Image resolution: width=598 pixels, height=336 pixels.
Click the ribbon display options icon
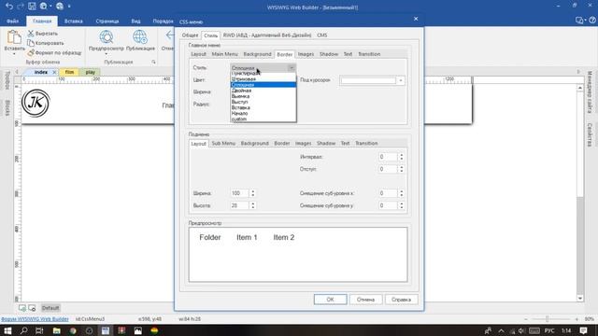click(x=579, y=21)
